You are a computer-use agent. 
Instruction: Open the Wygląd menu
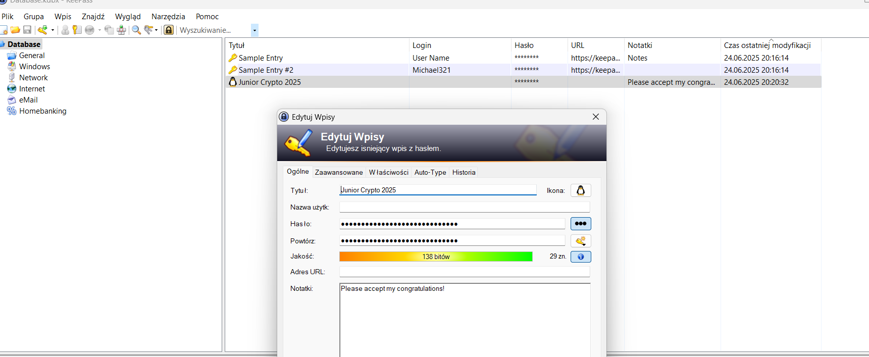[128, 17]
